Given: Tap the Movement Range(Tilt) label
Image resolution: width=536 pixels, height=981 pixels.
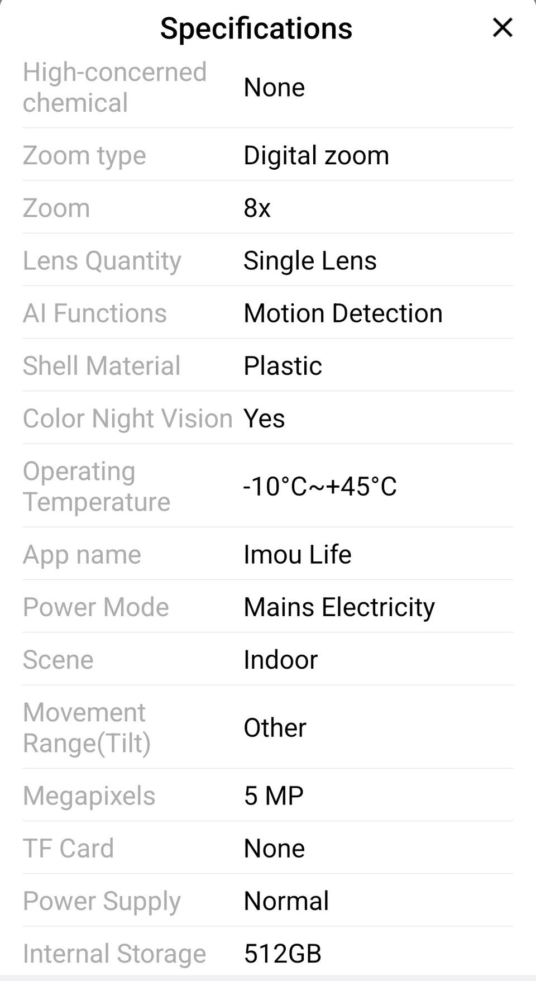Looking at the screenshot, I should 87,727.
